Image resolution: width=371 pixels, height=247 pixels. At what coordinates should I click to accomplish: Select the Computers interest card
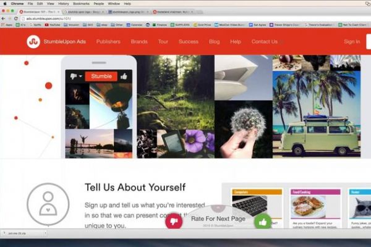(257, 209)
